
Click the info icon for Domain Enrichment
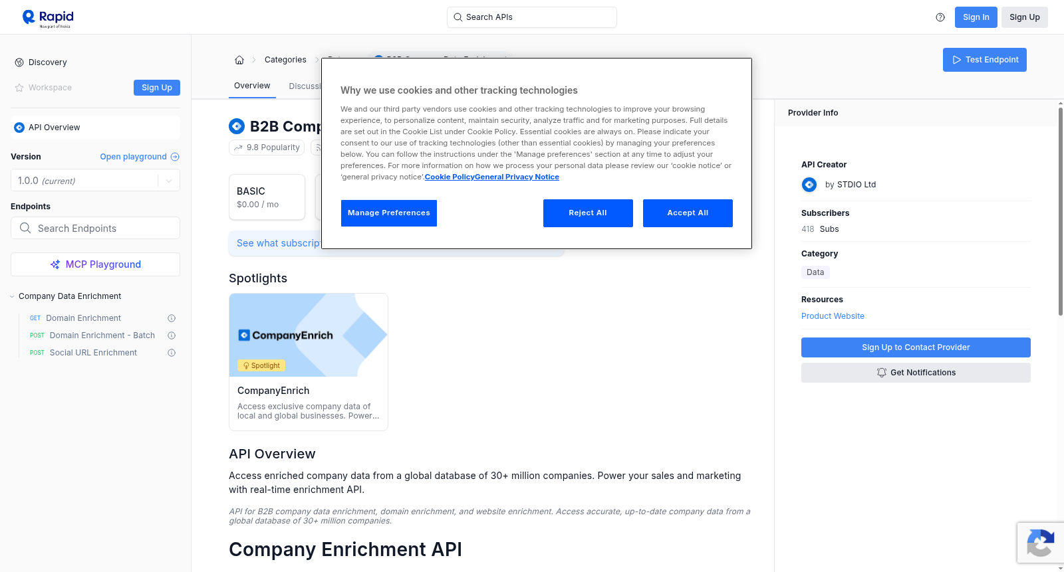pos(172,318)
